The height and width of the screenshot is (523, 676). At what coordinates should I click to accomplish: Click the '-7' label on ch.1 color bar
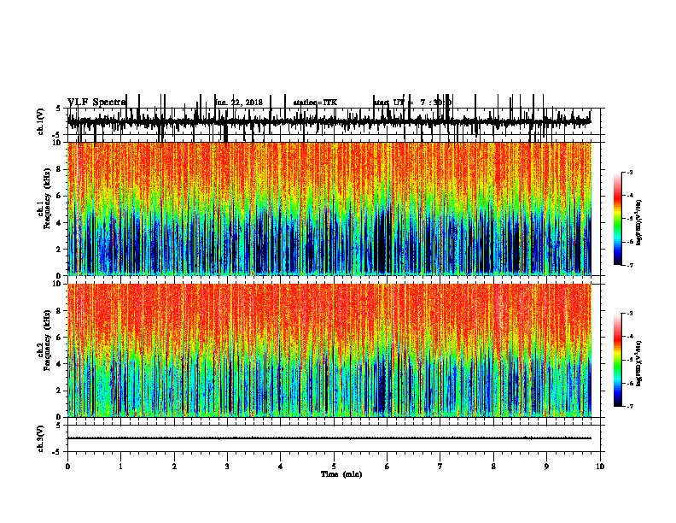click(629, 265)
